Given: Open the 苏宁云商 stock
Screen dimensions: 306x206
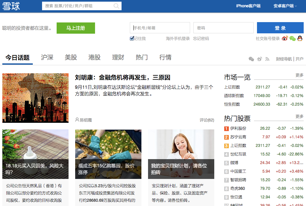Looking at the screenshot, I should tap(238, 137).
